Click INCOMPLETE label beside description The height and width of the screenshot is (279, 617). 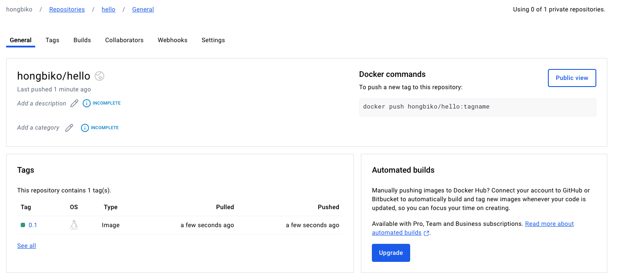tap(107, 103)
